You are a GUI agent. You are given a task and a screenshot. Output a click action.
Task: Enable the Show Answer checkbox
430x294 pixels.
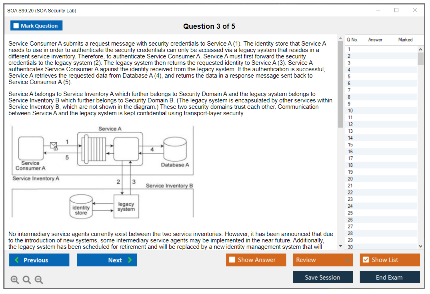click(x=232, y=260)
